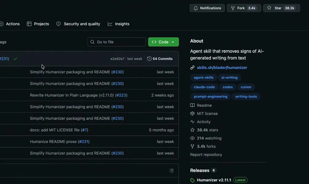The image size is (309, 184).
Task: Click the Fork 3.4k button
Action: [244, 8]
